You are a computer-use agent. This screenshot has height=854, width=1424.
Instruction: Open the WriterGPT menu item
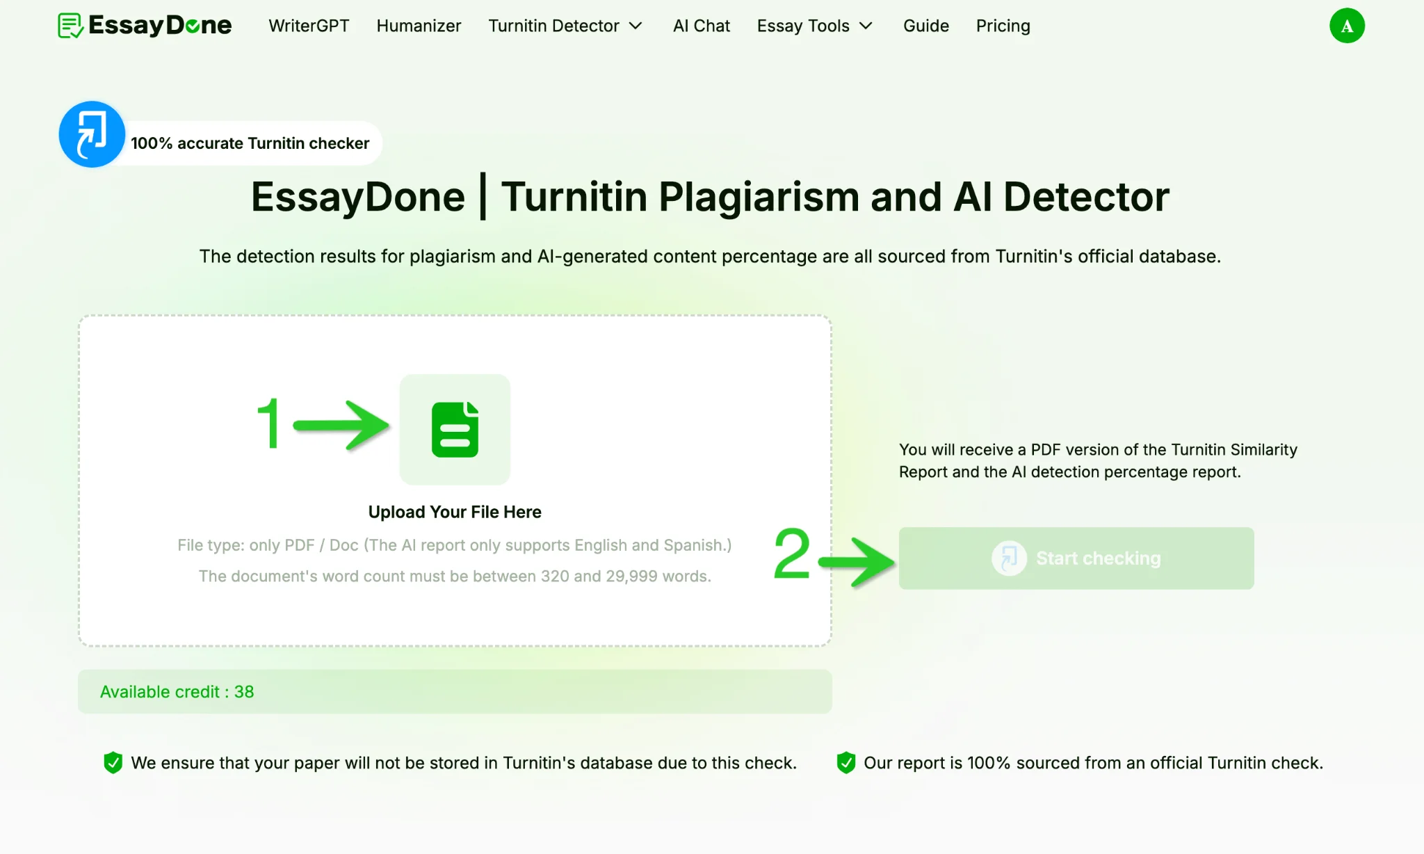click(x=308, y=26)
